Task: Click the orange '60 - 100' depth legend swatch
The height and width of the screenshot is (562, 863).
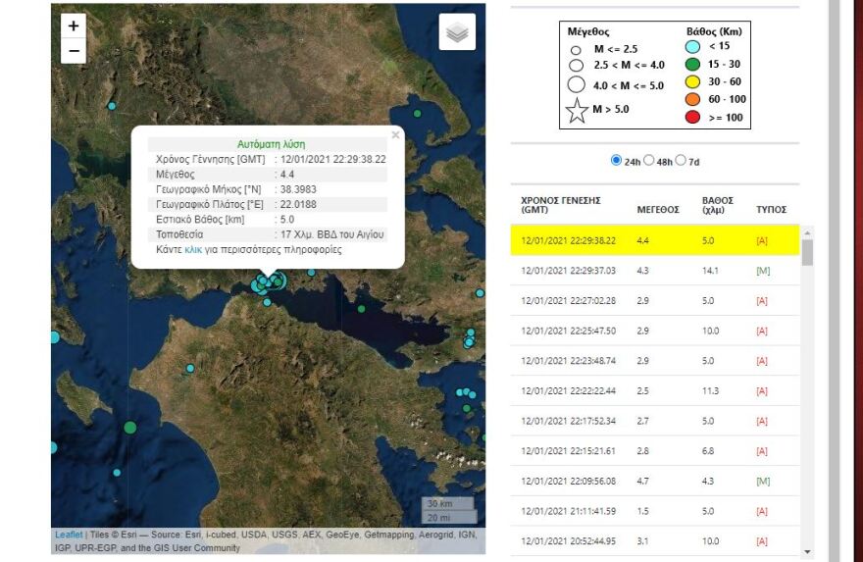Action: (x=692, y=99)
